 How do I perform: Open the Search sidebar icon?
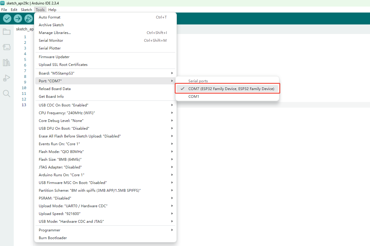coord(7,94)
